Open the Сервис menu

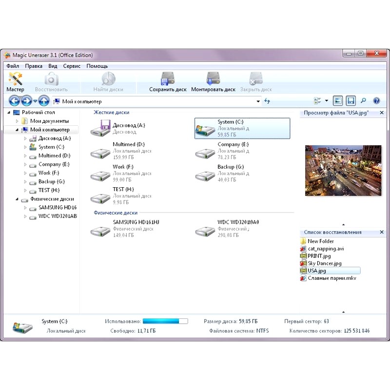(x=72, y=66)
